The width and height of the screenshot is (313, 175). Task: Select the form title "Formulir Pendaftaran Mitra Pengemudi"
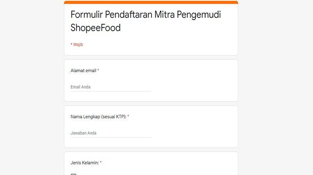tap(145, 15)
